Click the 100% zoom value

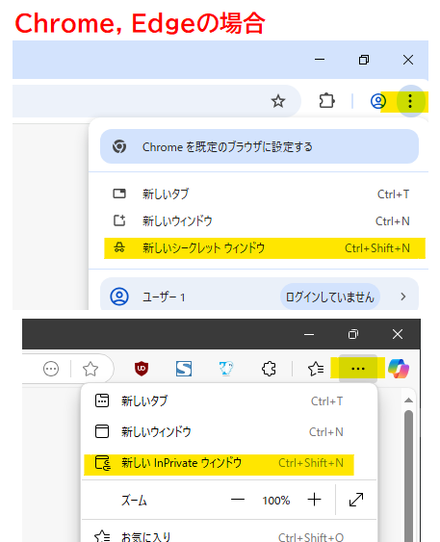(x=275, y=501)
